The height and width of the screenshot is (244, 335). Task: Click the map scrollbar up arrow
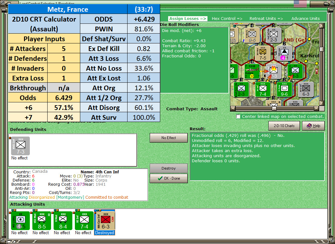coord(322,26)
